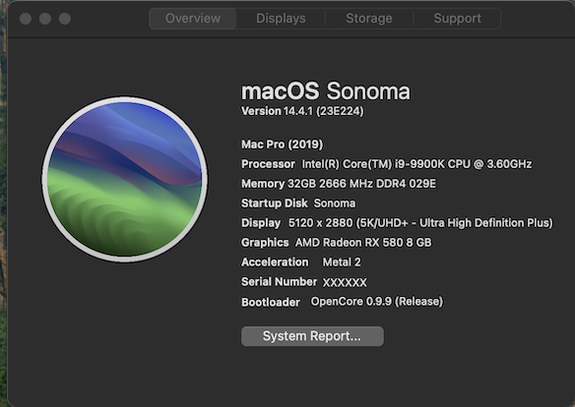Click the 'AMD Radeon RX 580 8 GB' value
Viewport: 575px width, 407px height.
click(x=363, y=242)
